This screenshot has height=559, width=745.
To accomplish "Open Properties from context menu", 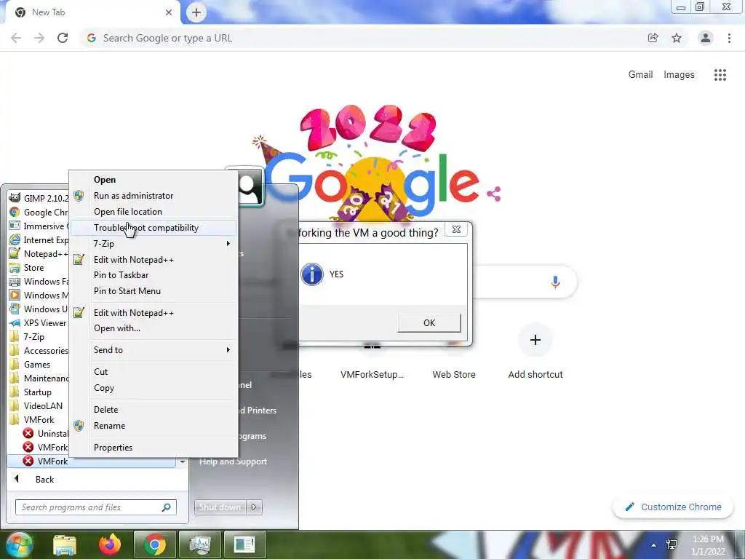I will coord(154,448).
